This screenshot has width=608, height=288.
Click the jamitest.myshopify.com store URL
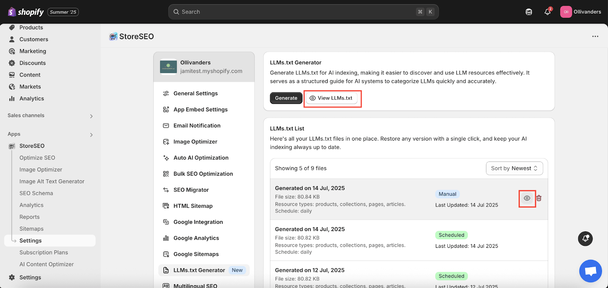coord(211,71)
